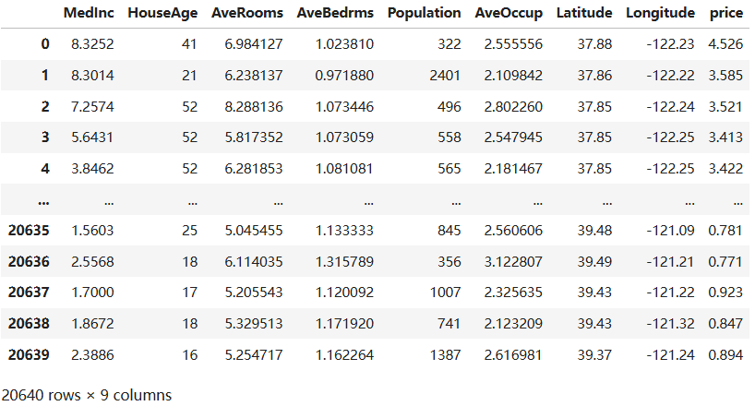
Task: Select row index 20639
Action: 29,354
